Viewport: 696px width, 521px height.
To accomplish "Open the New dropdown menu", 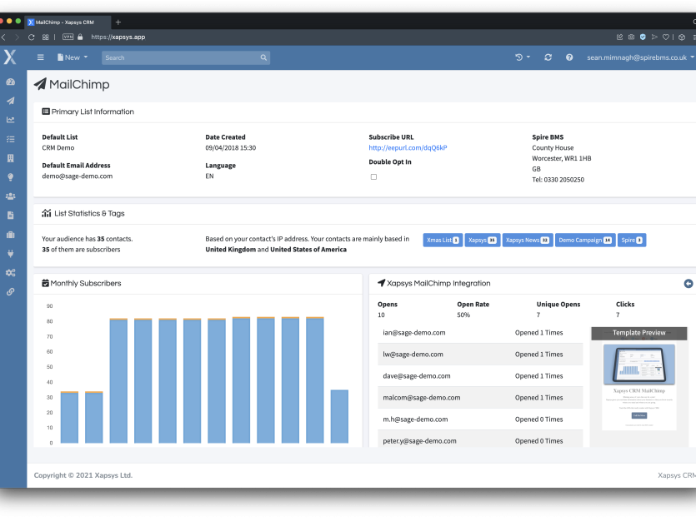I will 73,57.
